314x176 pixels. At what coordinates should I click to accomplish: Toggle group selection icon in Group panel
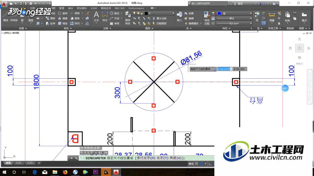pos(264,23)
